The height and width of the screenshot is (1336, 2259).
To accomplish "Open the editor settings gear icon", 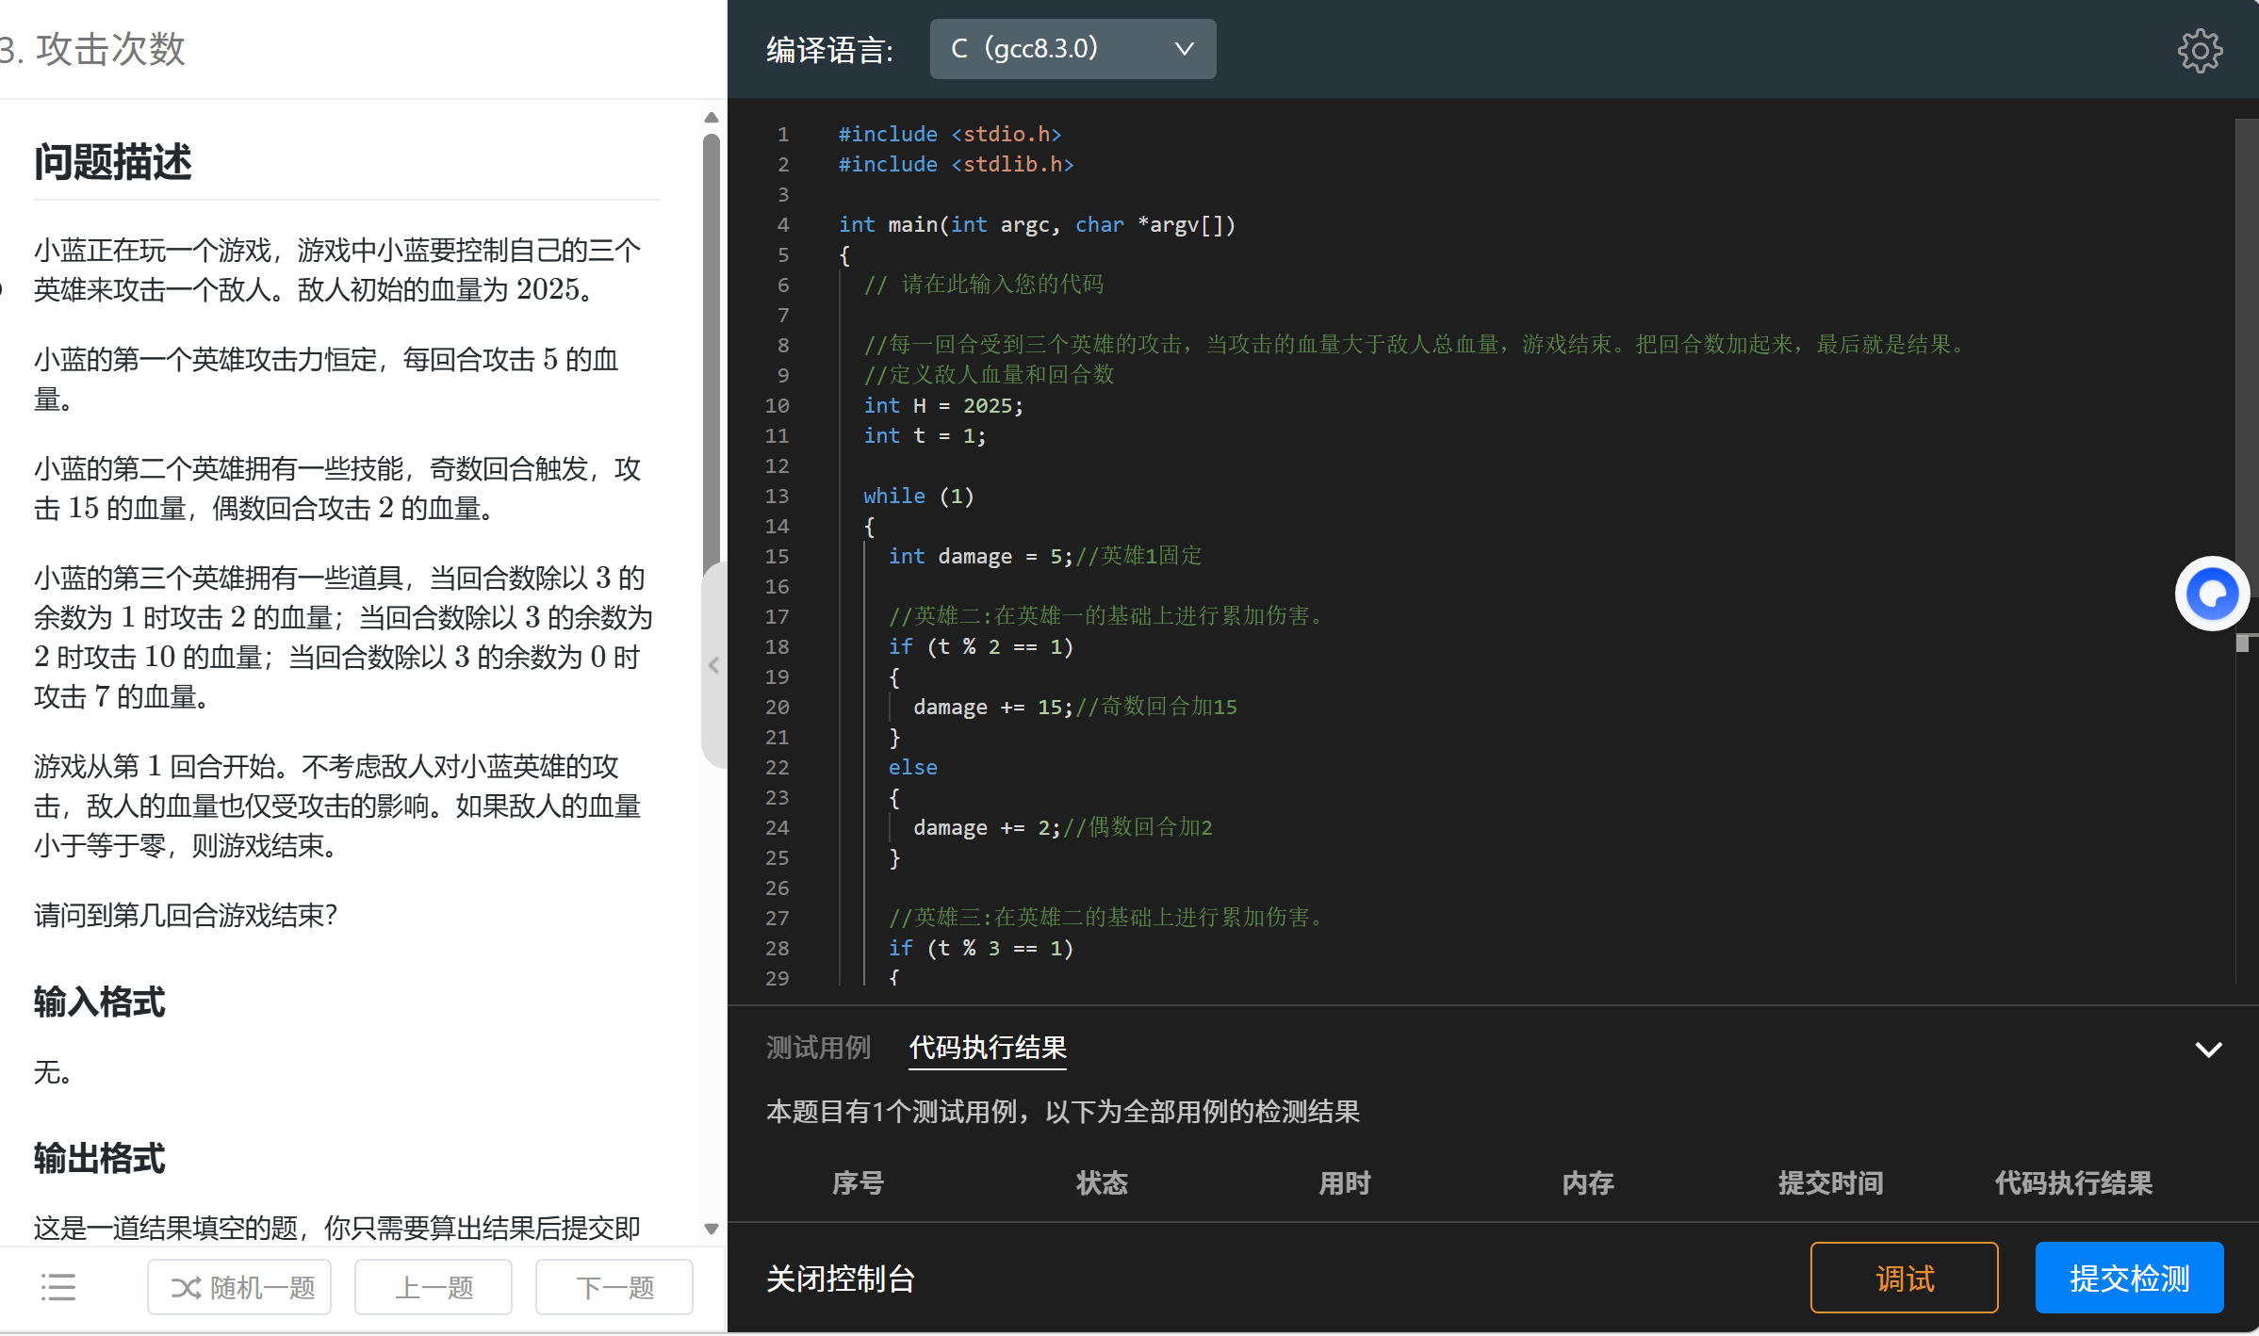I will 2200,50.
